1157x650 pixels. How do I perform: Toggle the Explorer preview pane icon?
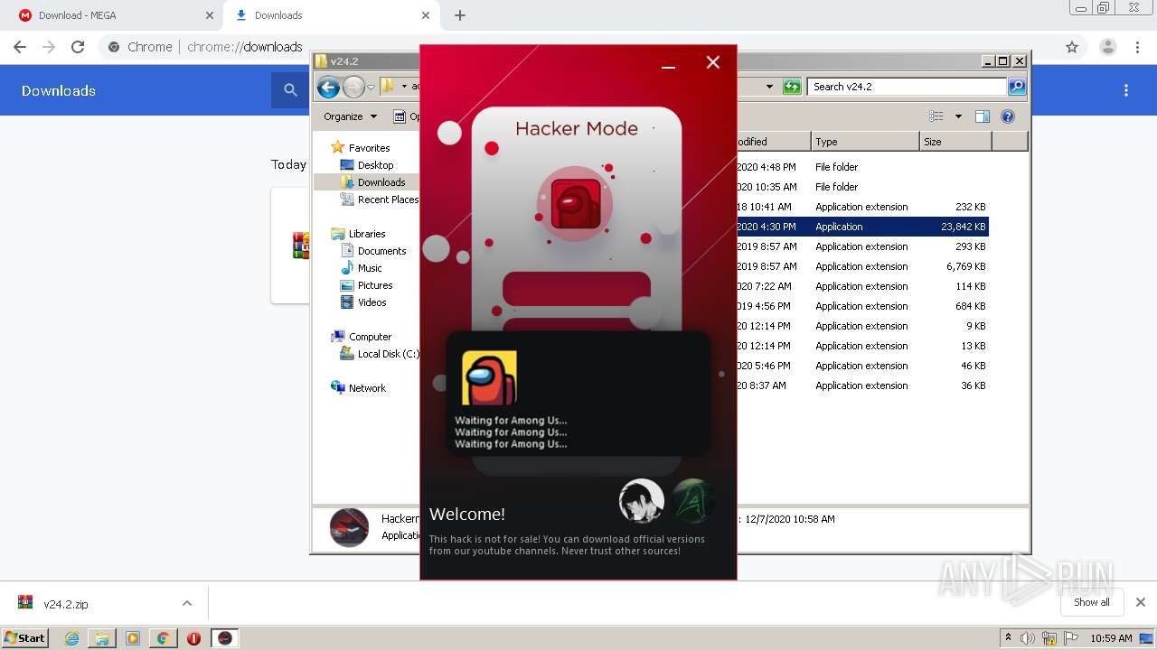point(983,116)
